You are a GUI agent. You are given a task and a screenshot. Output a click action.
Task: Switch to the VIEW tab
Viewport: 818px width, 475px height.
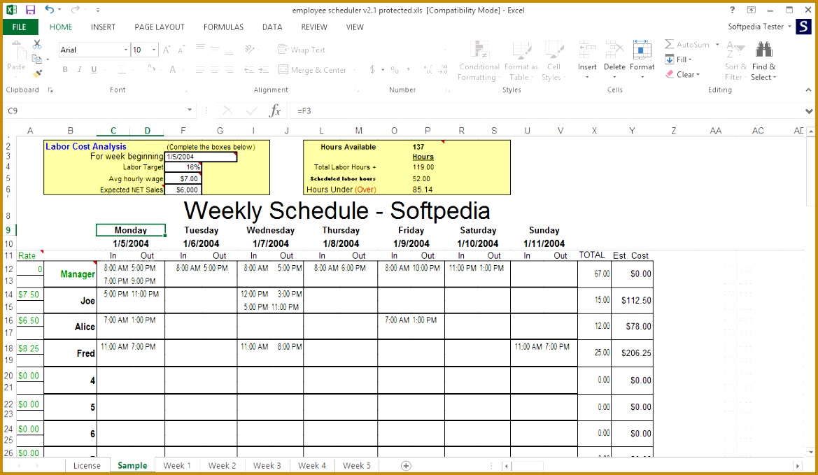[x=355, y=27]
